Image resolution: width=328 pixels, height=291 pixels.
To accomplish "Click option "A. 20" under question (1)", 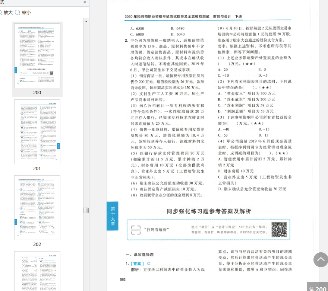I will pos(223,70).
